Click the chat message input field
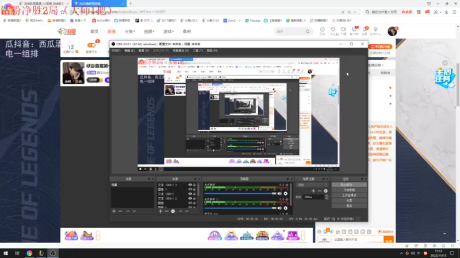460x258 pixels. pyautogui.click(x=357, y=240)
